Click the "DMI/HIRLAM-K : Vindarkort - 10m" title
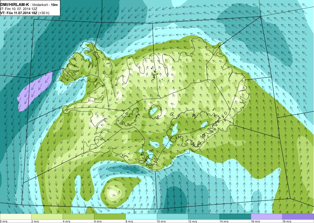The width and height of the screenshot is (314, 223). 29,4
